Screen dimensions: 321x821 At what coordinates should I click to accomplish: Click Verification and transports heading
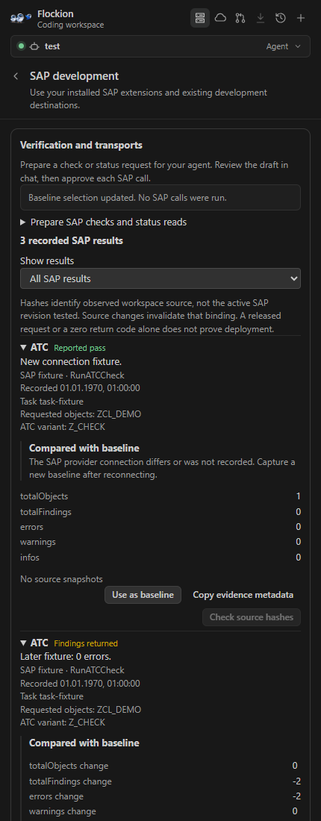tap(81, 145)
